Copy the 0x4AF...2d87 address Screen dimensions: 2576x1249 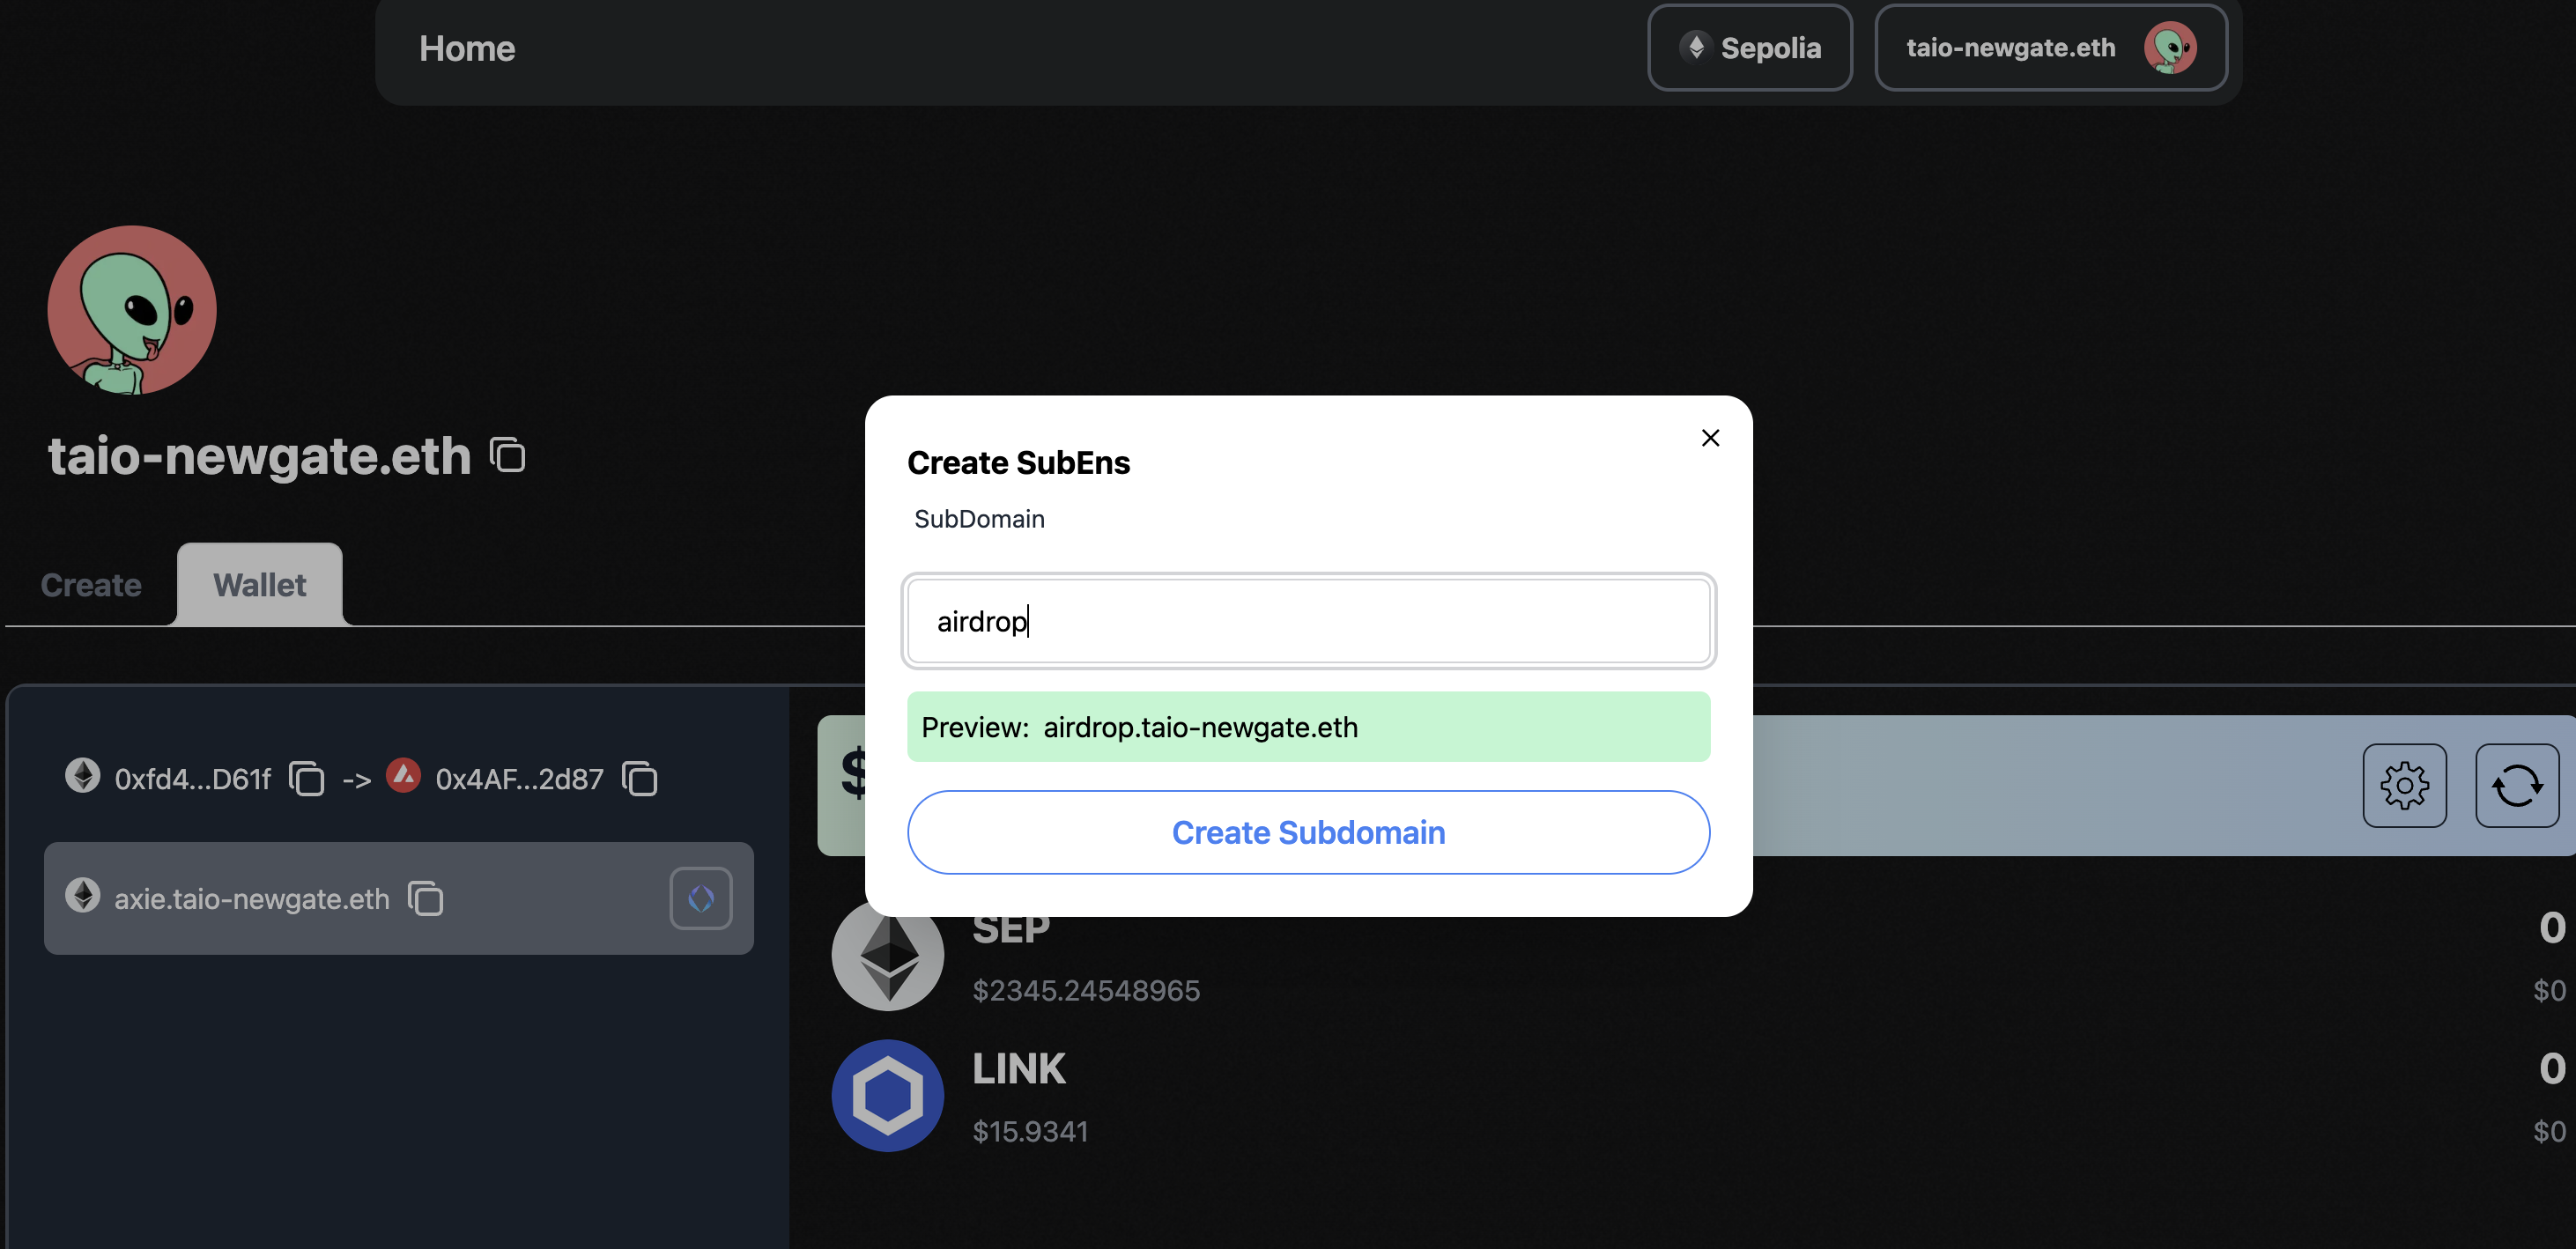[x=639, y=779]
